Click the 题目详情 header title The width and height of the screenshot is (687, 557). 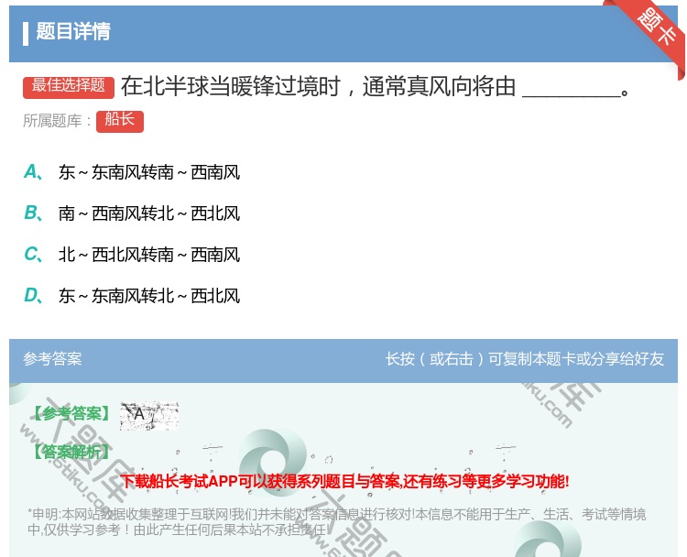(x=73, y=32)
